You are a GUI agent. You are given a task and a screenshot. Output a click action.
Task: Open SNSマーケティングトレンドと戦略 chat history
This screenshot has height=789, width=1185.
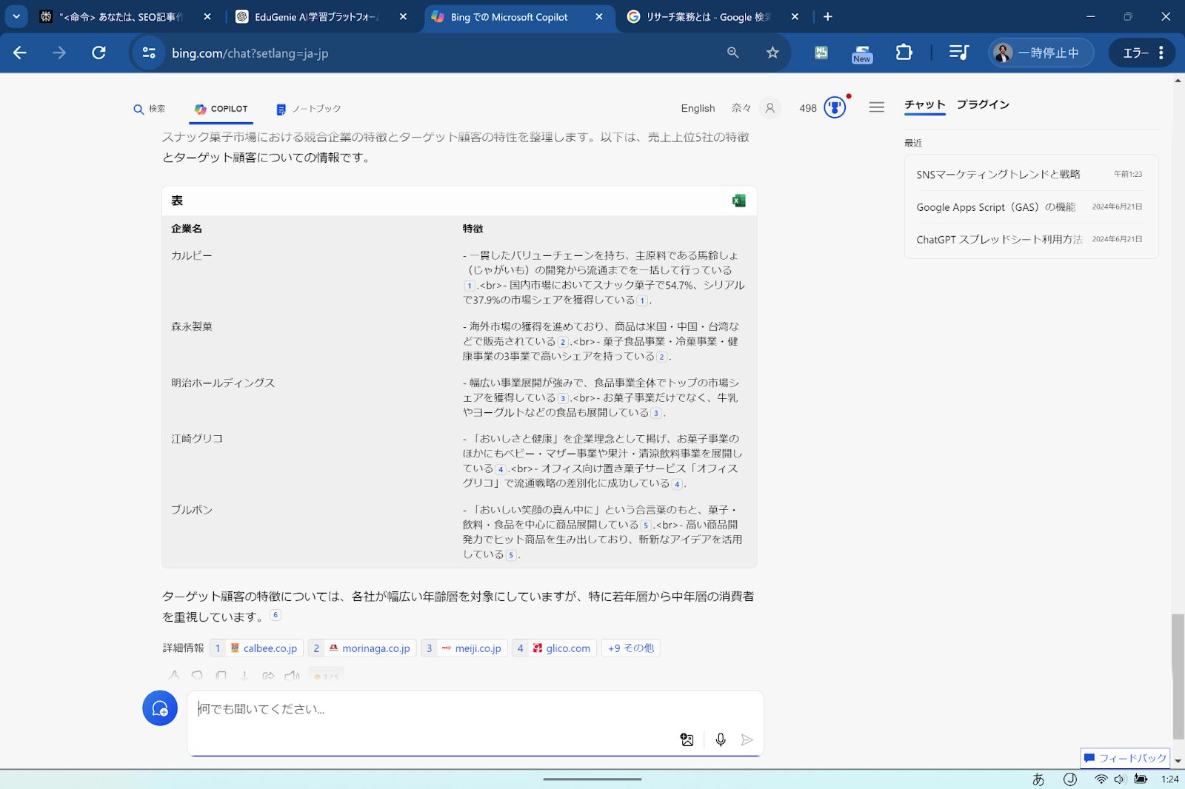coord(998,175)
